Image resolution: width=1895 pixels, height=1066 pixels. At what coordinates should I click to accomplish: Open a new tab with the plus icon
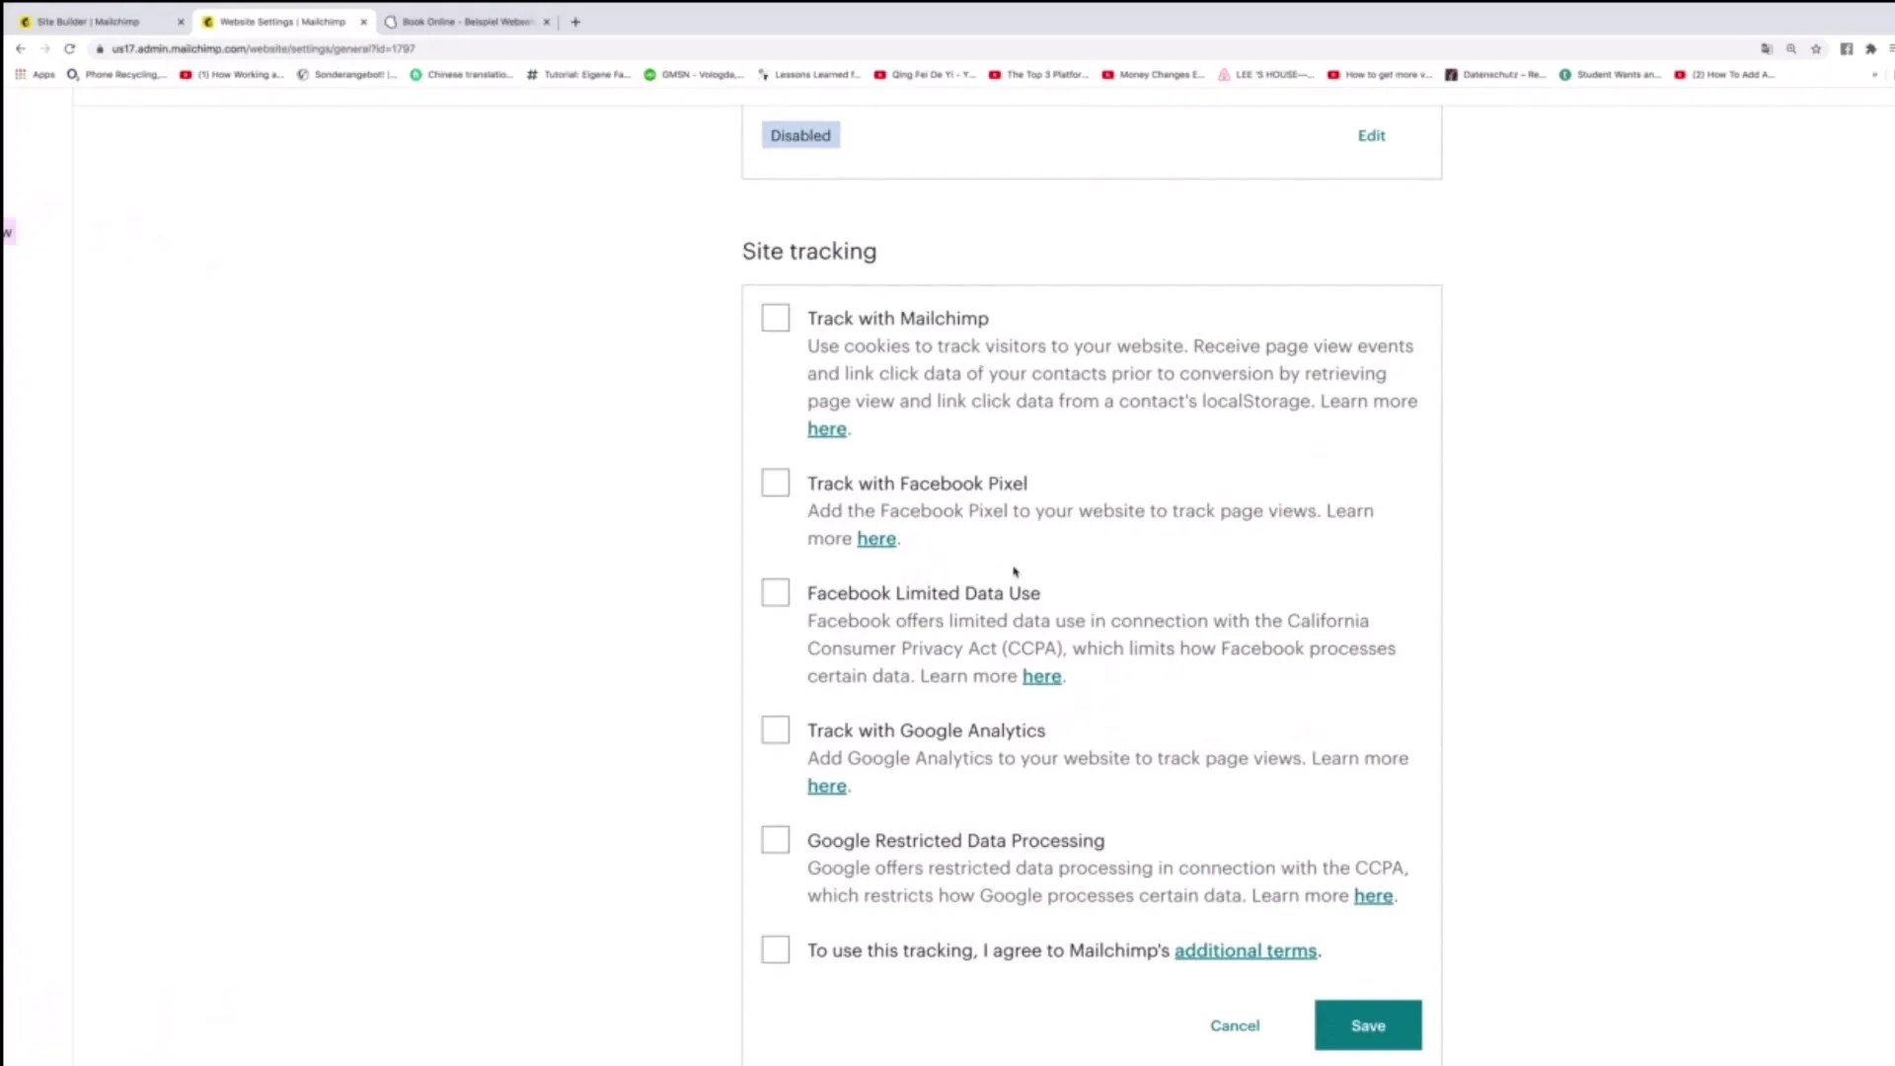coord(575,22)
